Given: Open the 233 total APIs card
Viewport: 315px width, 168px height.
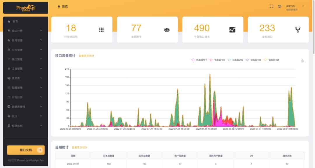Looking at the screenshot, I should point(278,30).
